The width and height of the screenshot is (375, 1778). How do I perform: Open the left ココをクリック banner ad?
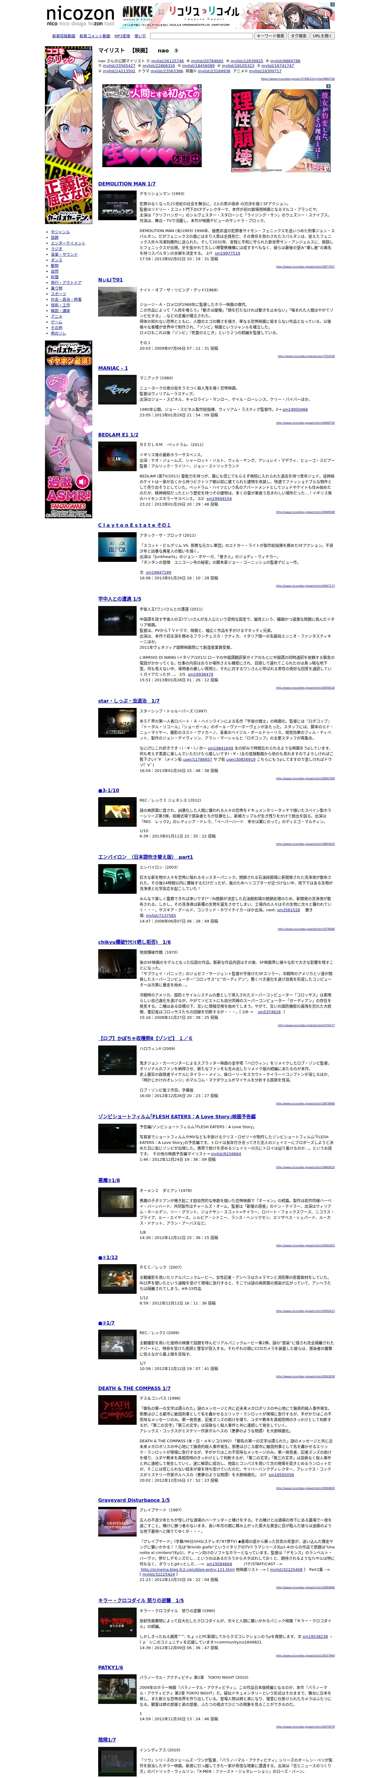(68, 135)
